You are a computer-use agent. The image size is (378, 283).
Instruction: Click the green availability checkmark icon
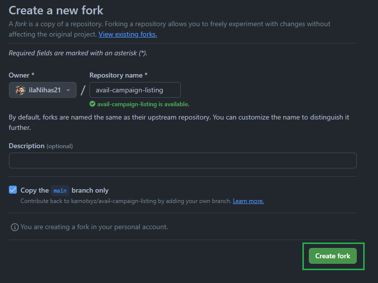pos(92,104)
